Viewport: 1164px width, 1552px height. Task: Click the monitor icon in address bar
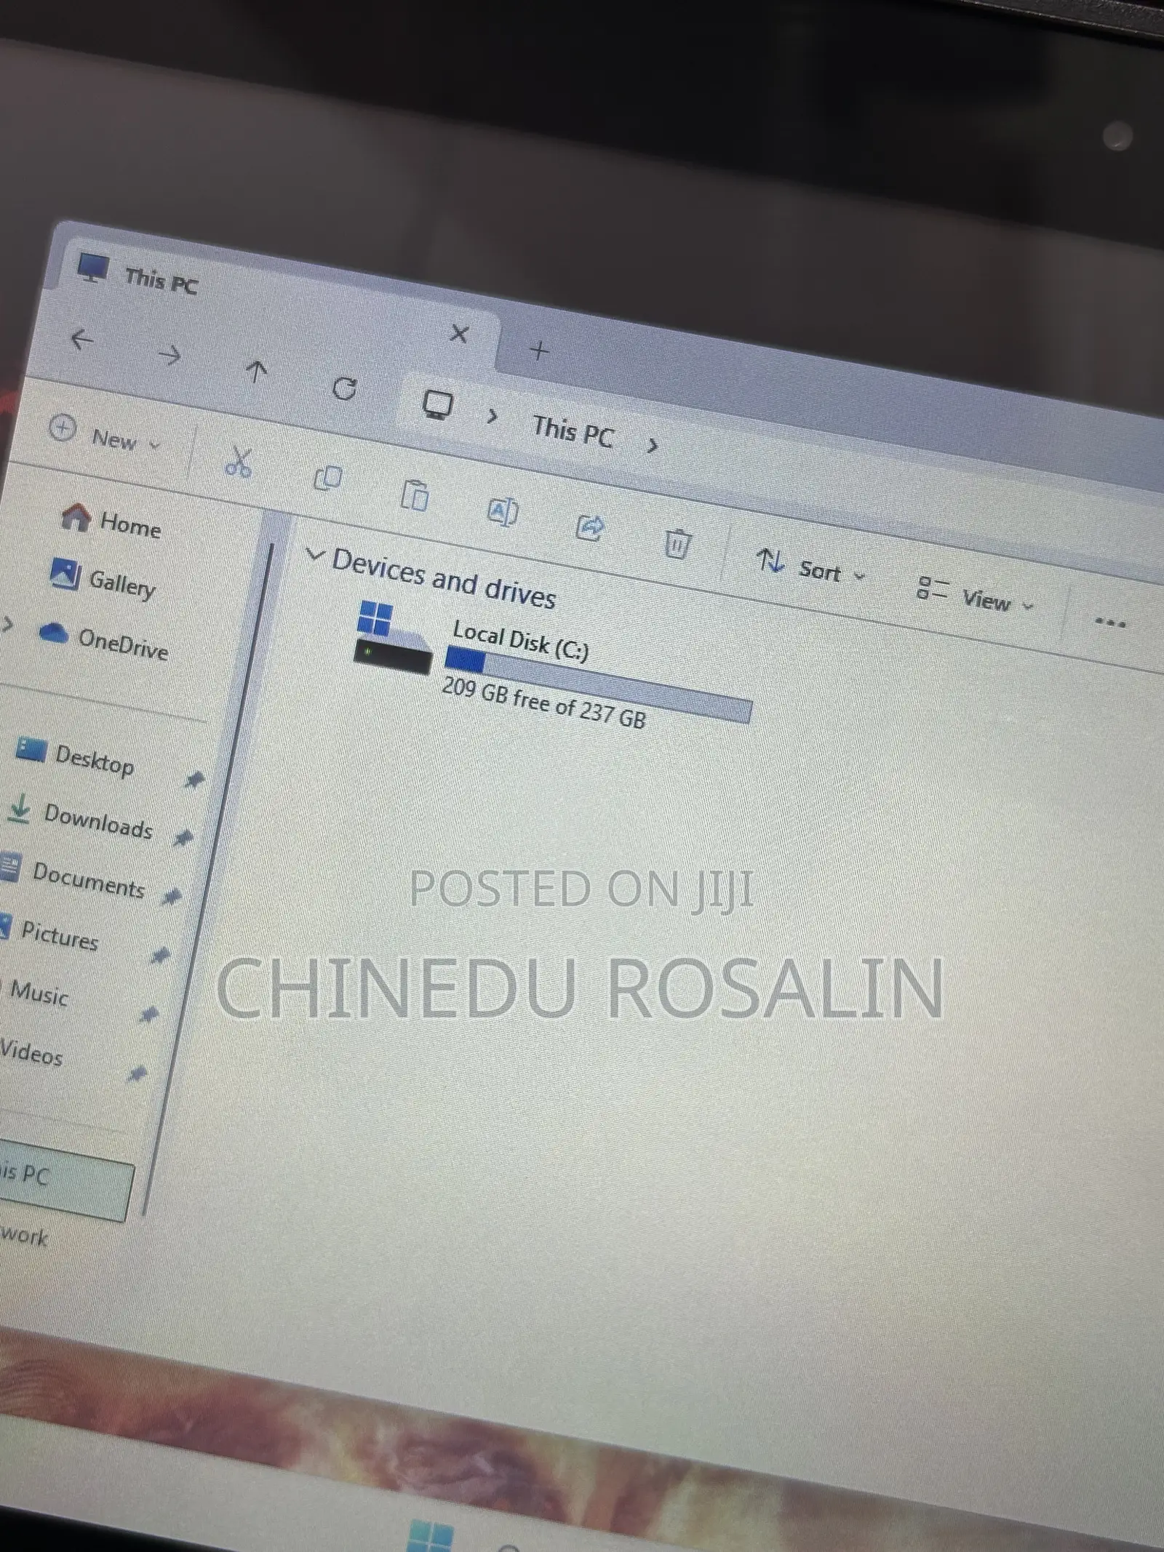[438, 404]
